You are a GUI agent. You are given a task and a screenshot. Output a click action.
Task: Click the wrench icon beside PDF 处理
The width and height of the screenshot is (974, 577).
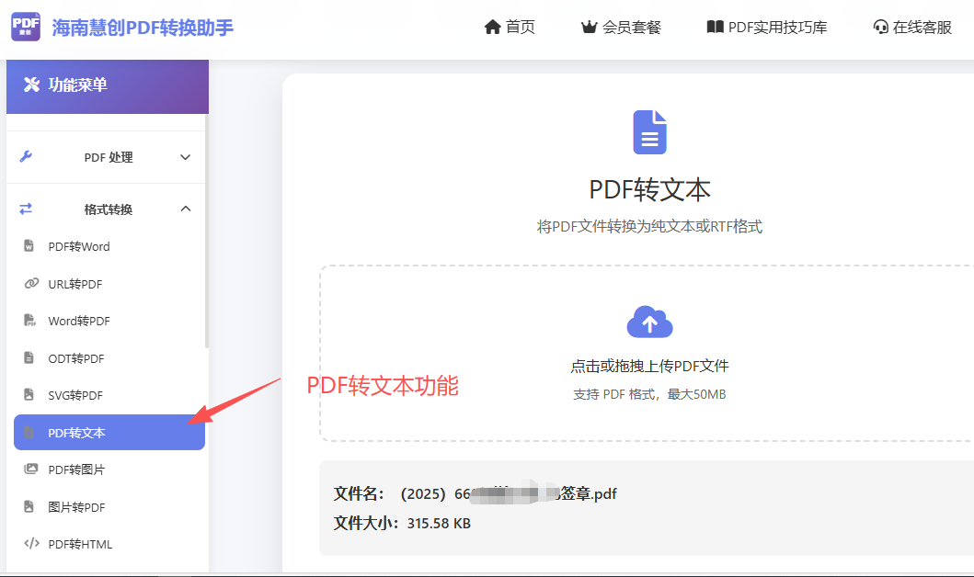[x=26, y=157]
